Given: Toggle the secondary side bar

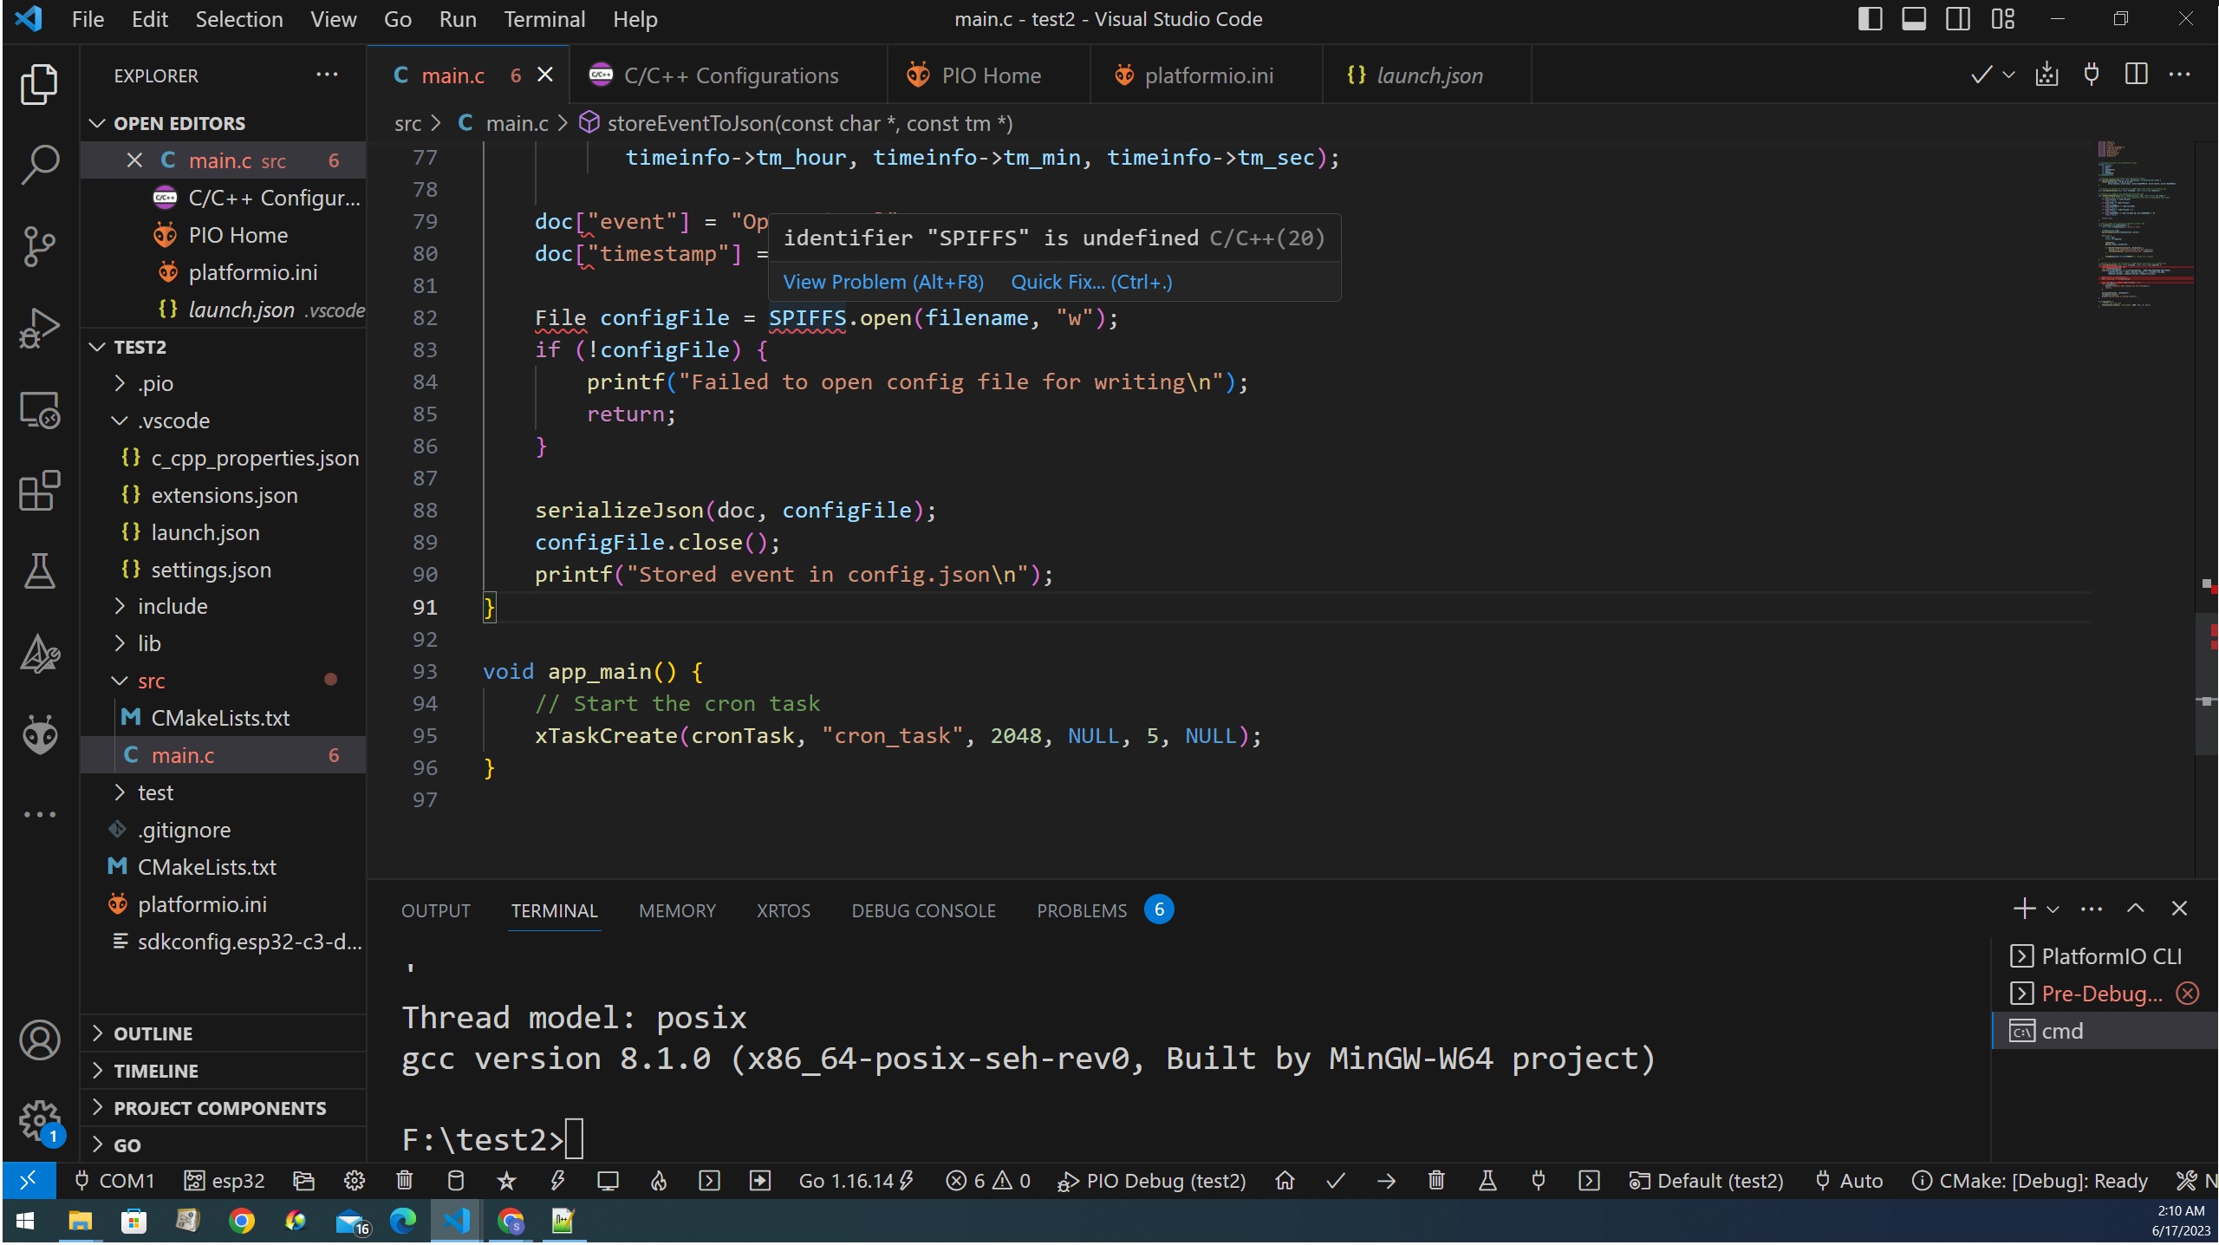Looking at the screenshot, I should point(1957,18).
